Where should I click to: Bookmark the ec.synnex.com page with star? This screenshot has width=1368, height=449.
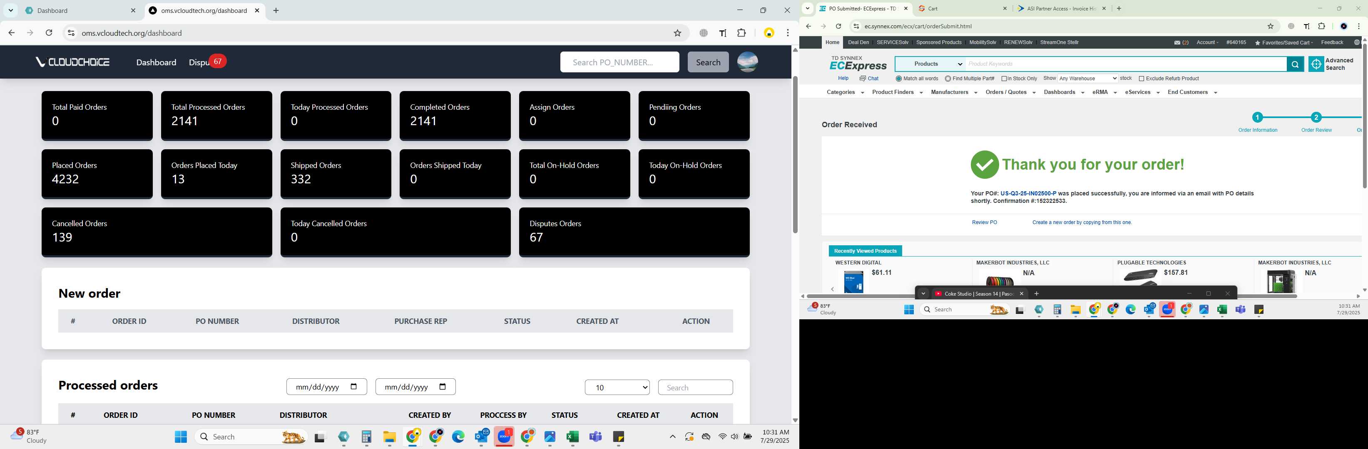(x=1270, y=26)
